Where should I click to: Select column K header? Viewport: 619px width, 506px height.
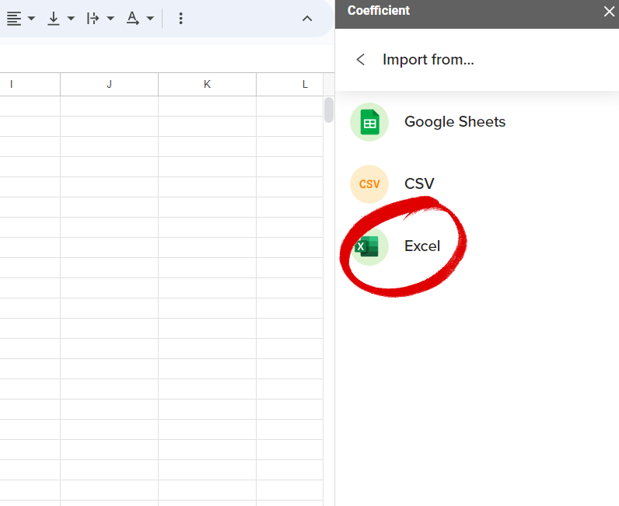208,85
